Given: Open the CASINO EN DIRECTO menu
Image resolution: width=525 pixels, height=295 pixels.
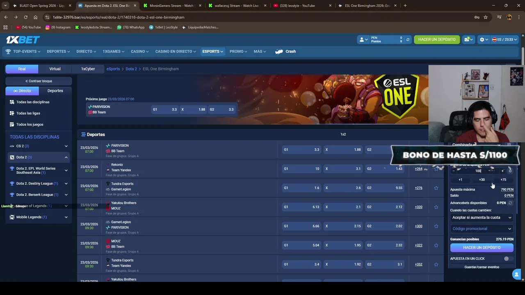Looking at the screenshot, I should (x=176, y=51).
